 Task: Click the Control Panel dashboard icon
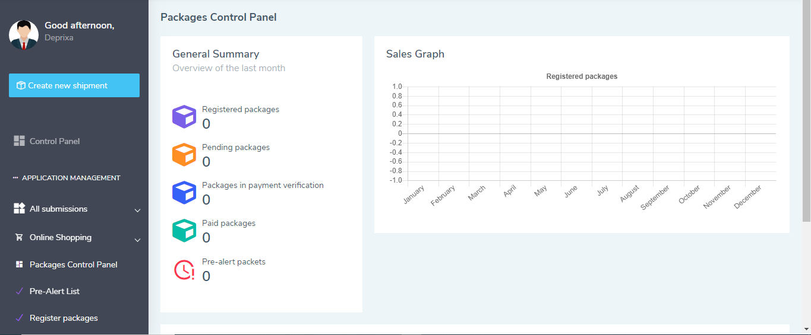coord(19,141)
